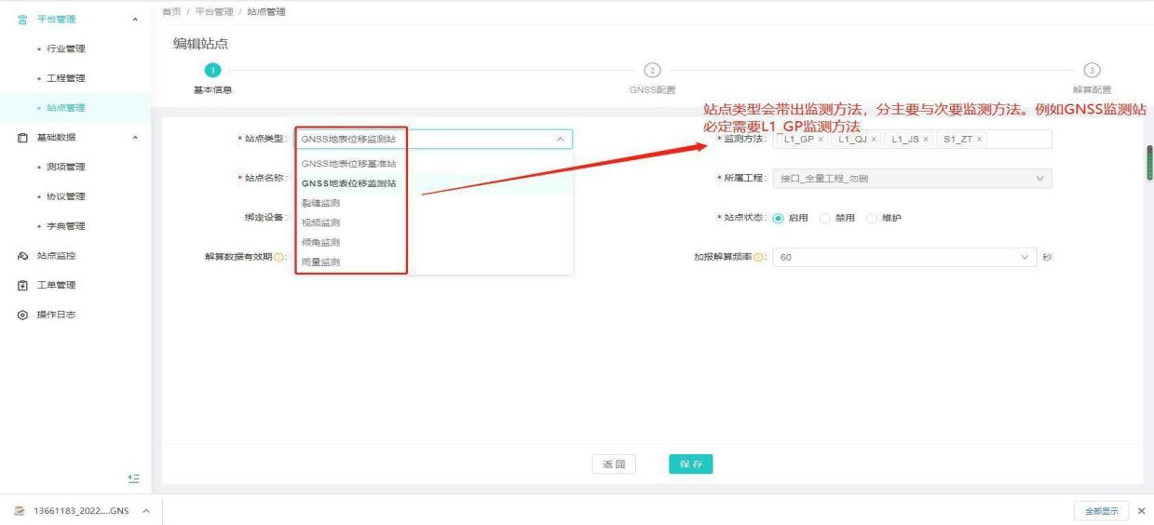This screenshot has height=525, width=1154.
Task: Click the 操作日志 sidebar icon
Action: (22, 315)
